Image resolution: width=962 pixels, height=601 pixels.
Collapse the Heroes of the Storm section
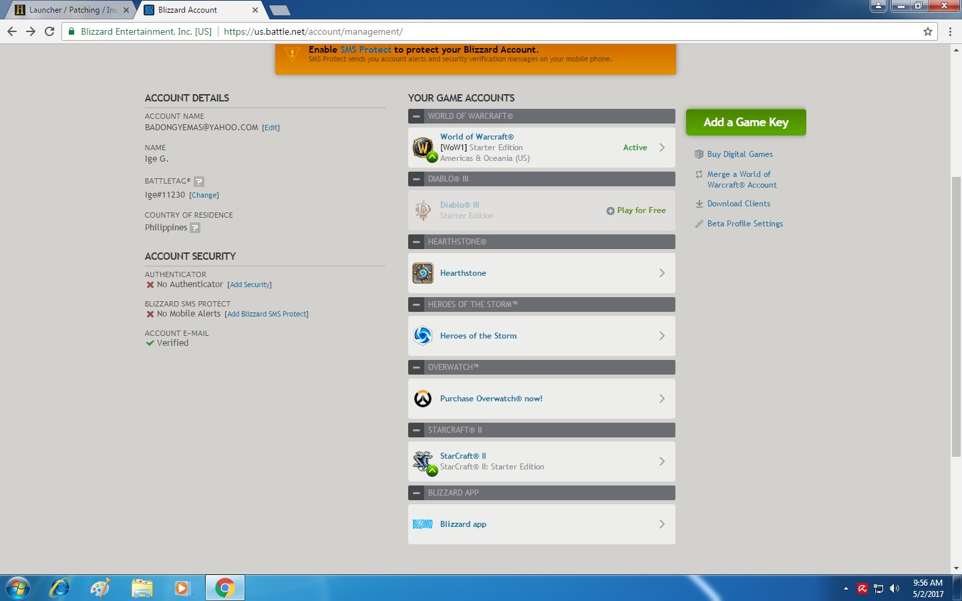pos(416,305)
